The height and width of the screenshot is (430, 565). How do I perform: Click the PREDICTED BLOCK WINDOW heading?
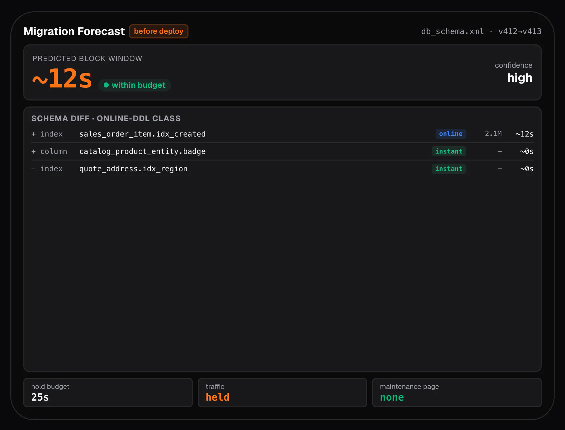[87, 58]
